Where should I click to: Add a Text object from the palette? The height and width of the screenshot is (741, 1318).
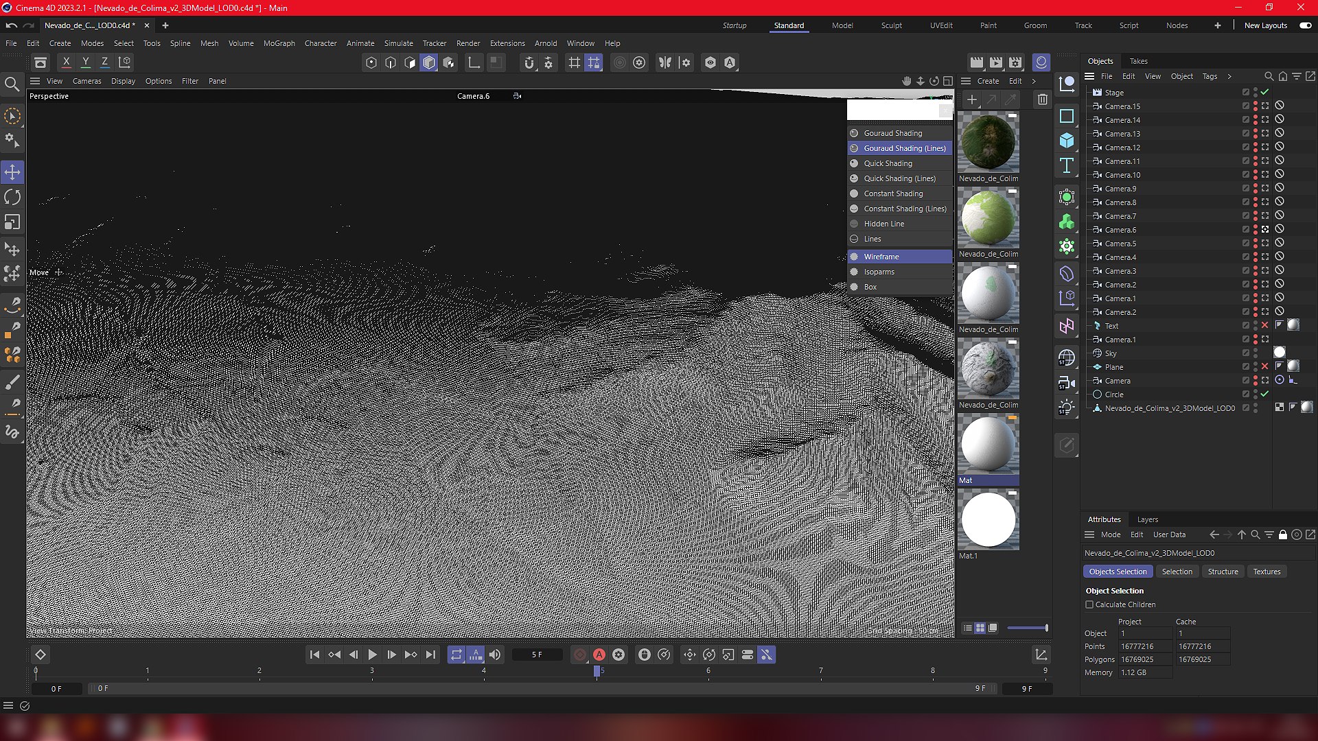(x=1067, y=165)
